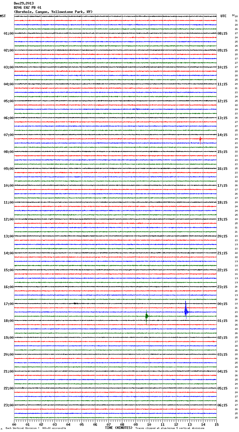Select the 23:15 UTC time label

coord(222,287)
